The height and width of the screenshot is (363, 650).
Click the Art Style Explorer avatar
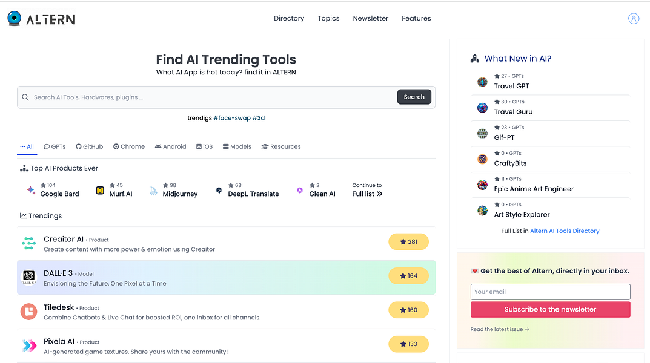pyautogui.click(x=482, y=211)
